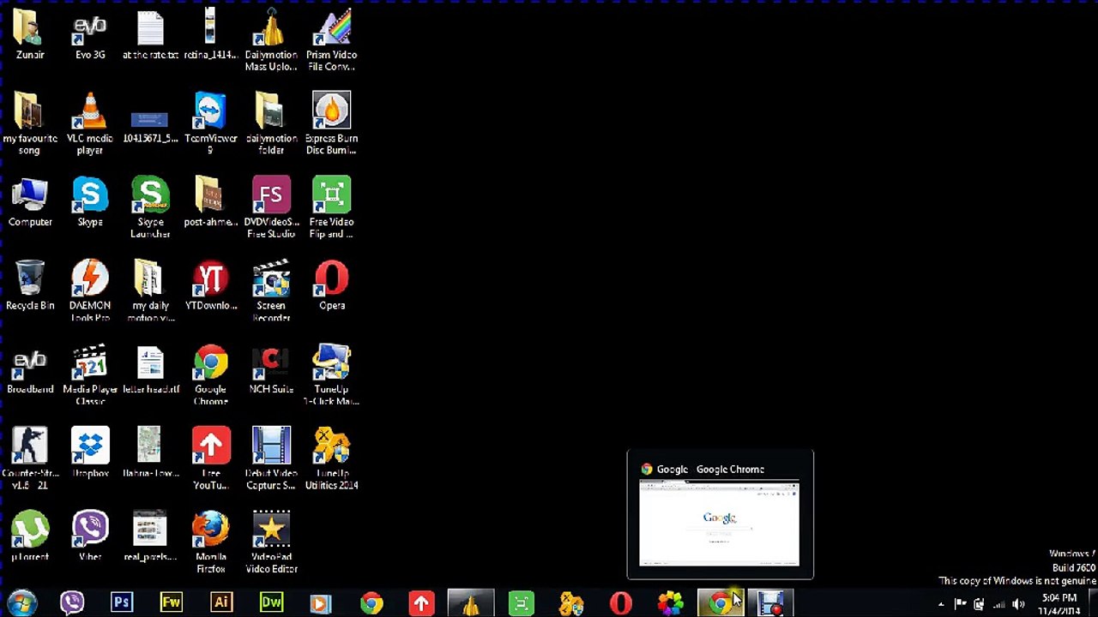1098x617 pixels.
Task: Open the Zunair folder on desktop
Action: click(x=30, y=34)
